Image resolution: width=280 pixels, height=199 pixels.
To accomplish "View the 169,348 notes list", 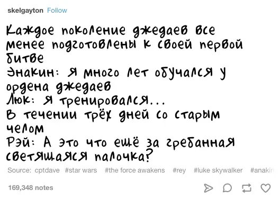I will [31, 188].
